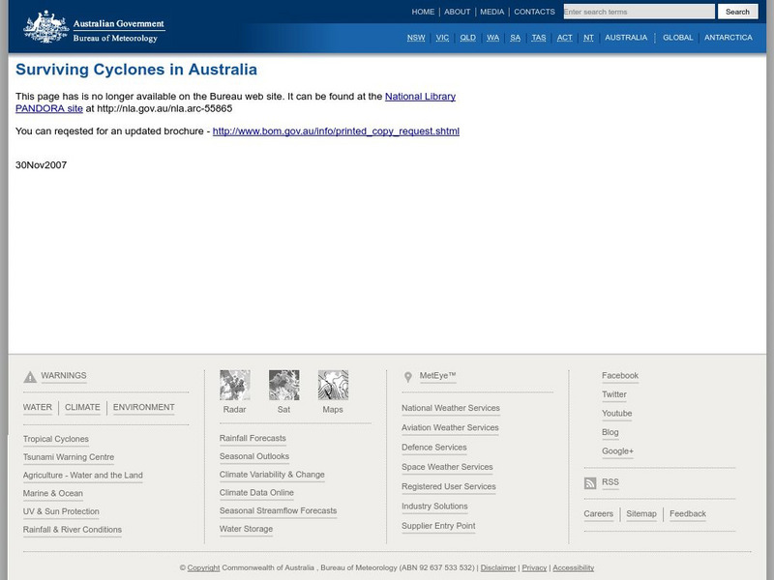Select NT territory link
774x580 pixels.
(588, 38)
